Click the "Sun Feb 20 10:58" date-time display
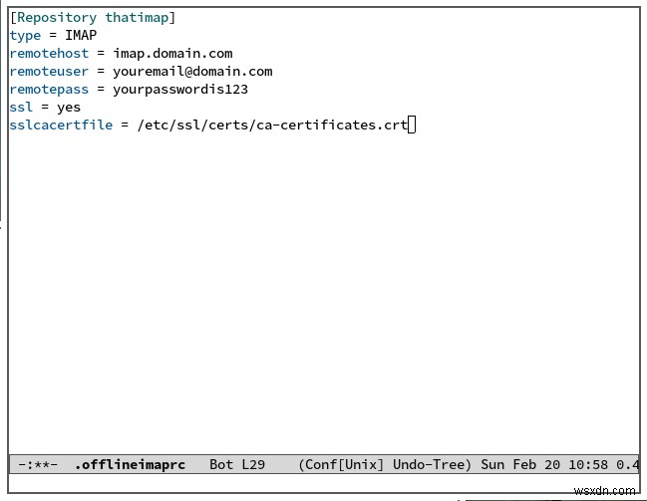The height and width of the screenshot is (501, 647). 544,465
